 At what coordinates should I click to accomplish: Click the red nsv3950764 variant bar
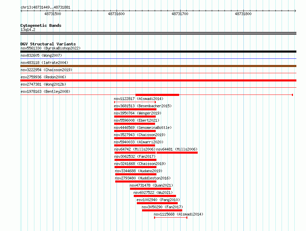pyautogui.click(x=135, y=117)
